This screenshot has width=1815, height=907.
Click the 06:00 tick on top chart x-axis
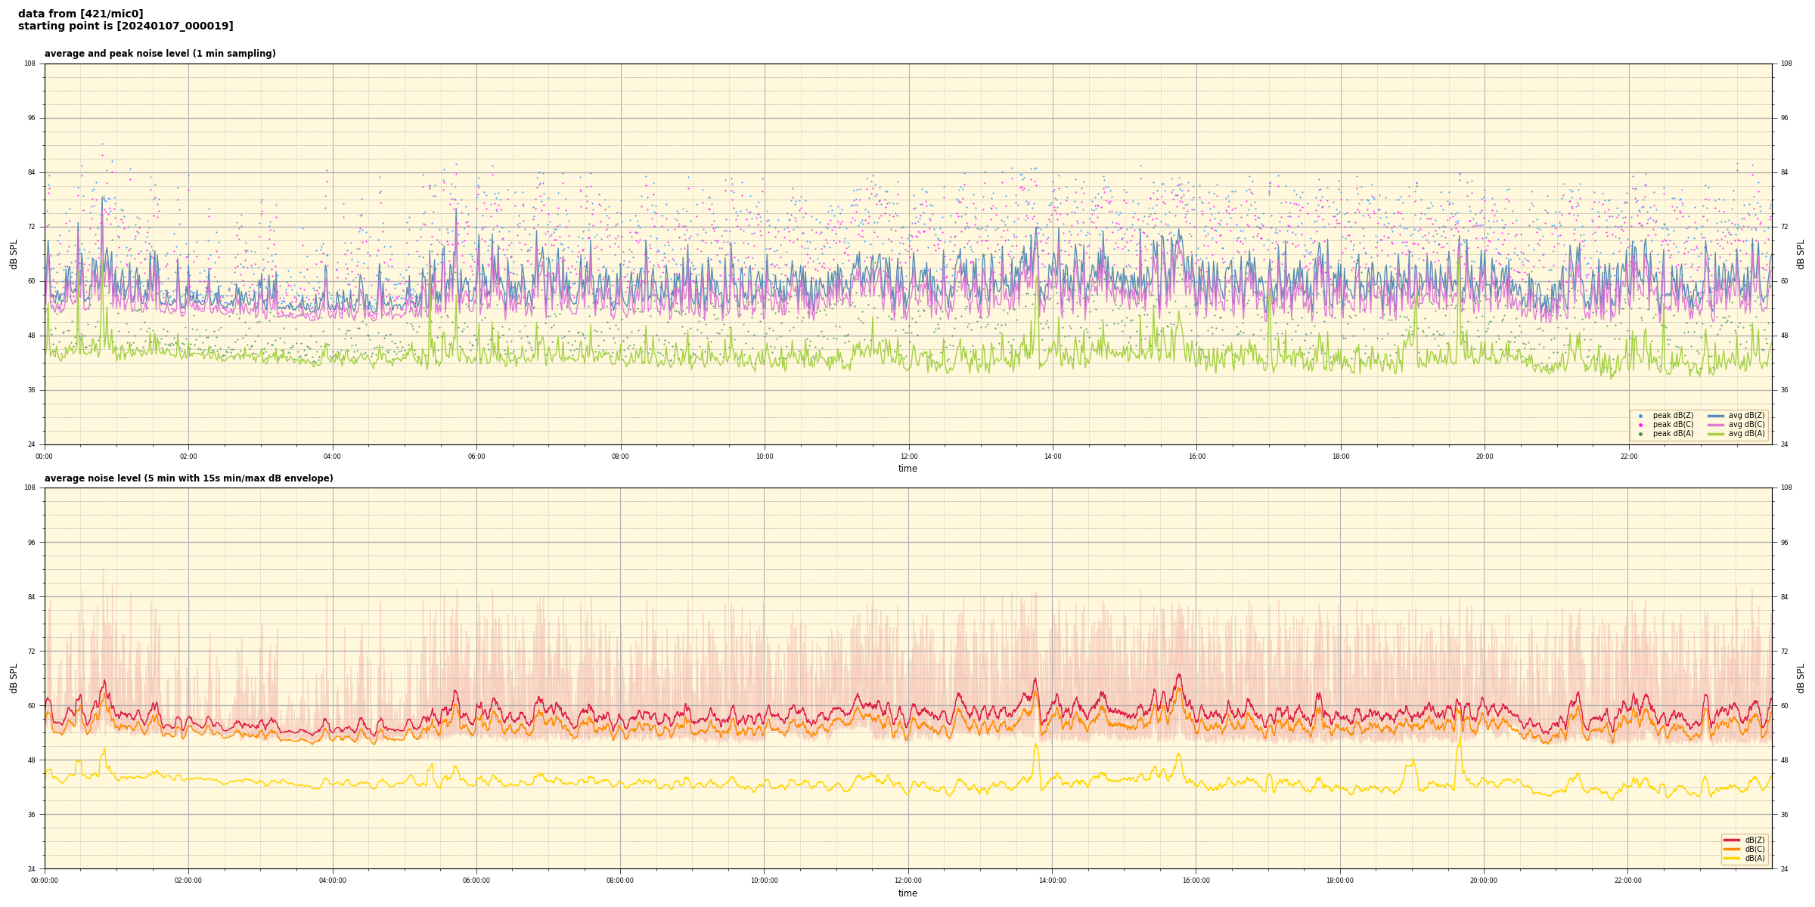point(476,457)
